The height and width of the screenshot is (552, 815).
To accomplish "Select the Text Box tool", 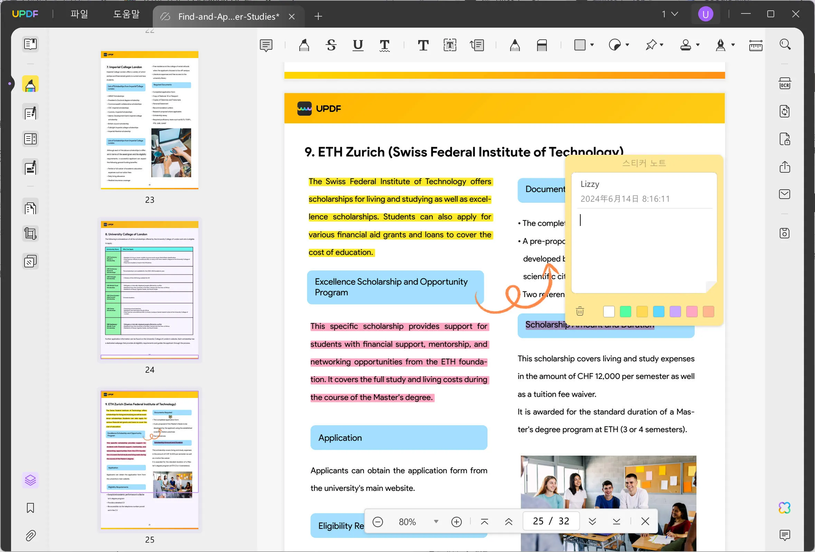I will pyautogui.click(x=450, y=45).
